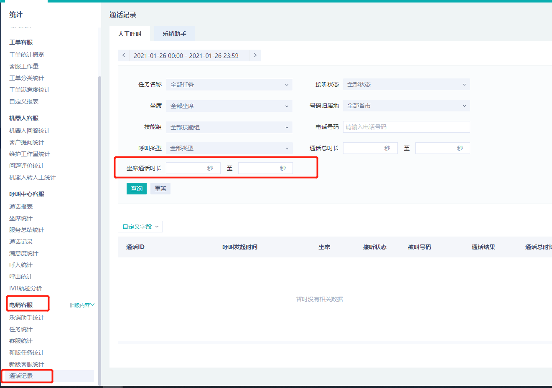Open the 技能组 全部技能组 dropdown

click(x=229, y=127)
